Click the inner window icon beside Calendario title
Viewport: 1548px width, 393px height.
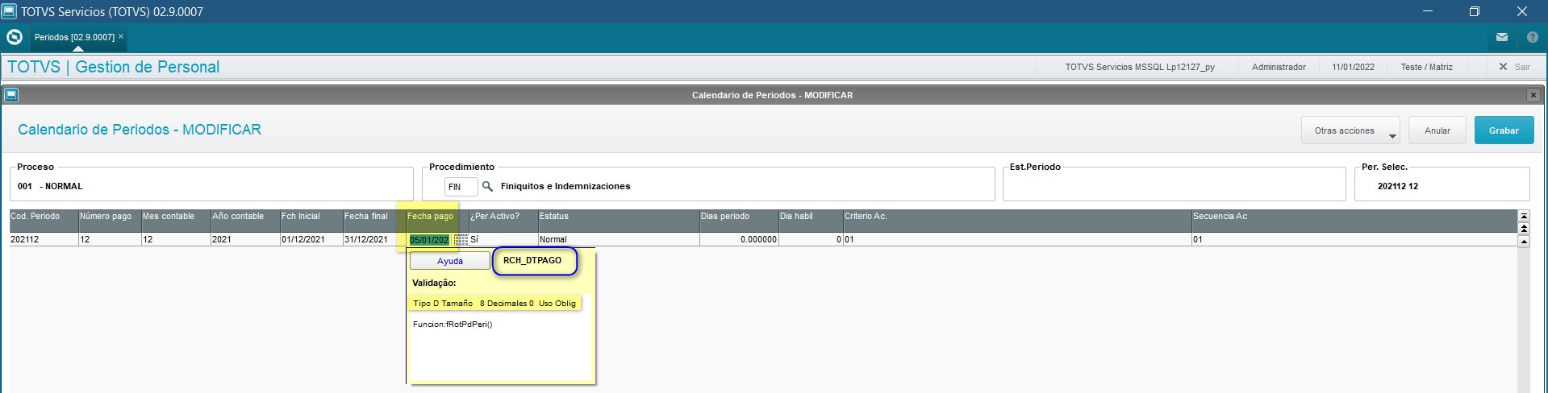11,95
